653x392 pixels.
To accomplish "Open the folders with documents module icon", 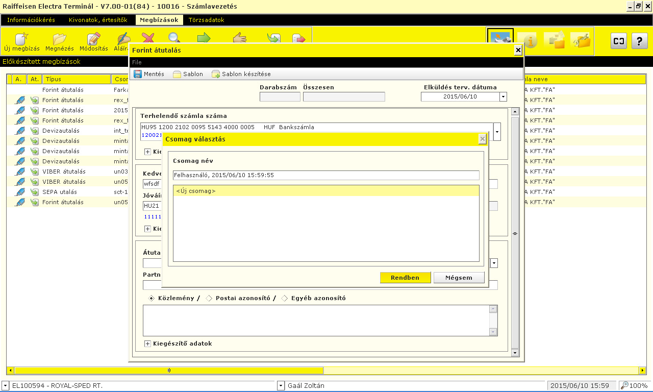I will point(555,40).
